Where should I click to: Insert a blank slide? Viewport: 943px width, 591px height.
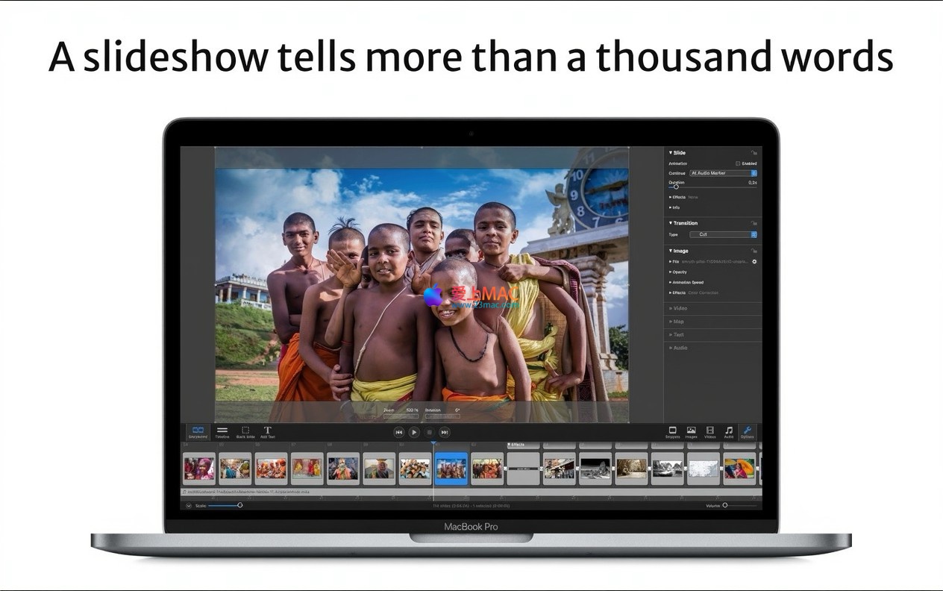(x=245, y=432)
